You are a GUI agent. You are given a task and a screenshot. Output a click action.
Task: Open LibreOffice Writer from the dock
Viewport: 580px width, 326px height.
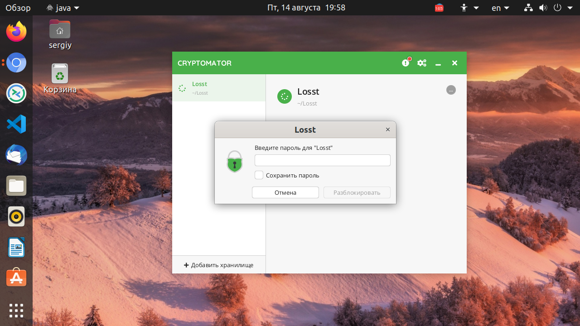pyautogui.click(x=16, y=247)
